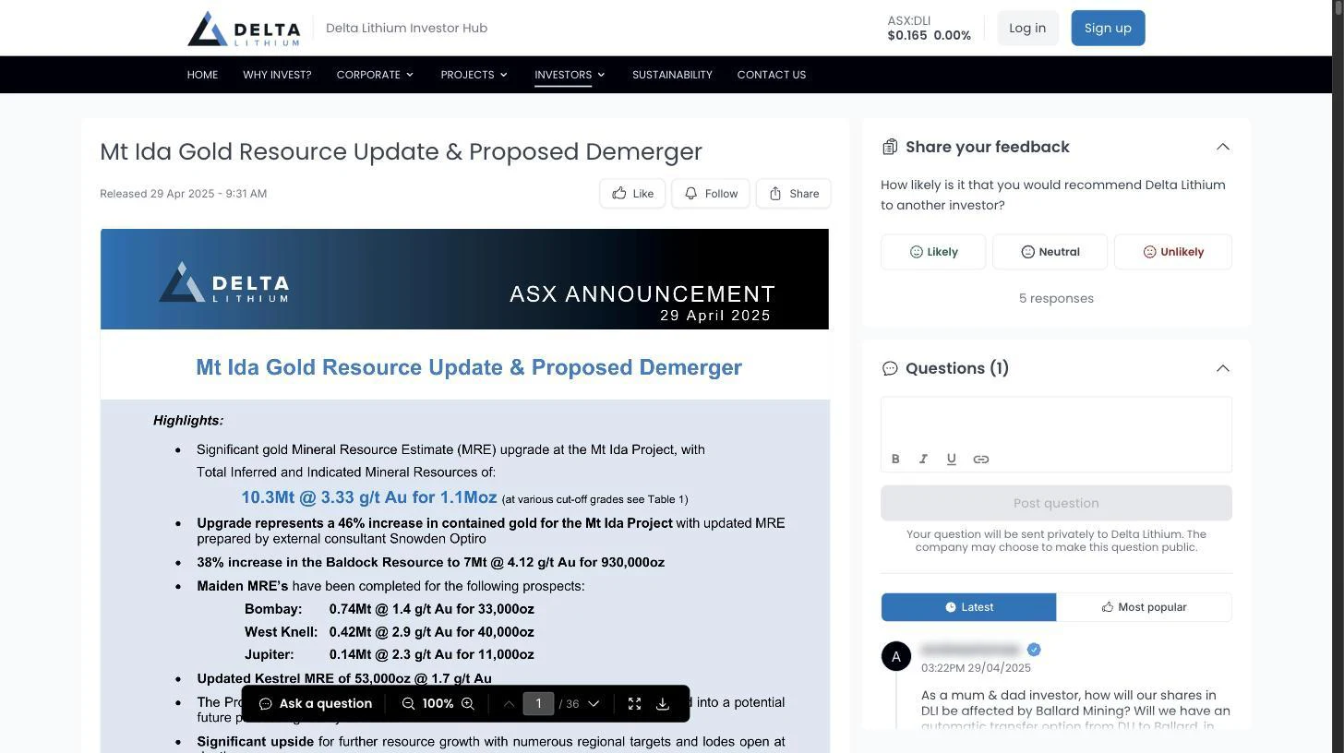
Task: Click the 10.3Mt @ 3.33 g/t headline text
Action: pos(369,497)
